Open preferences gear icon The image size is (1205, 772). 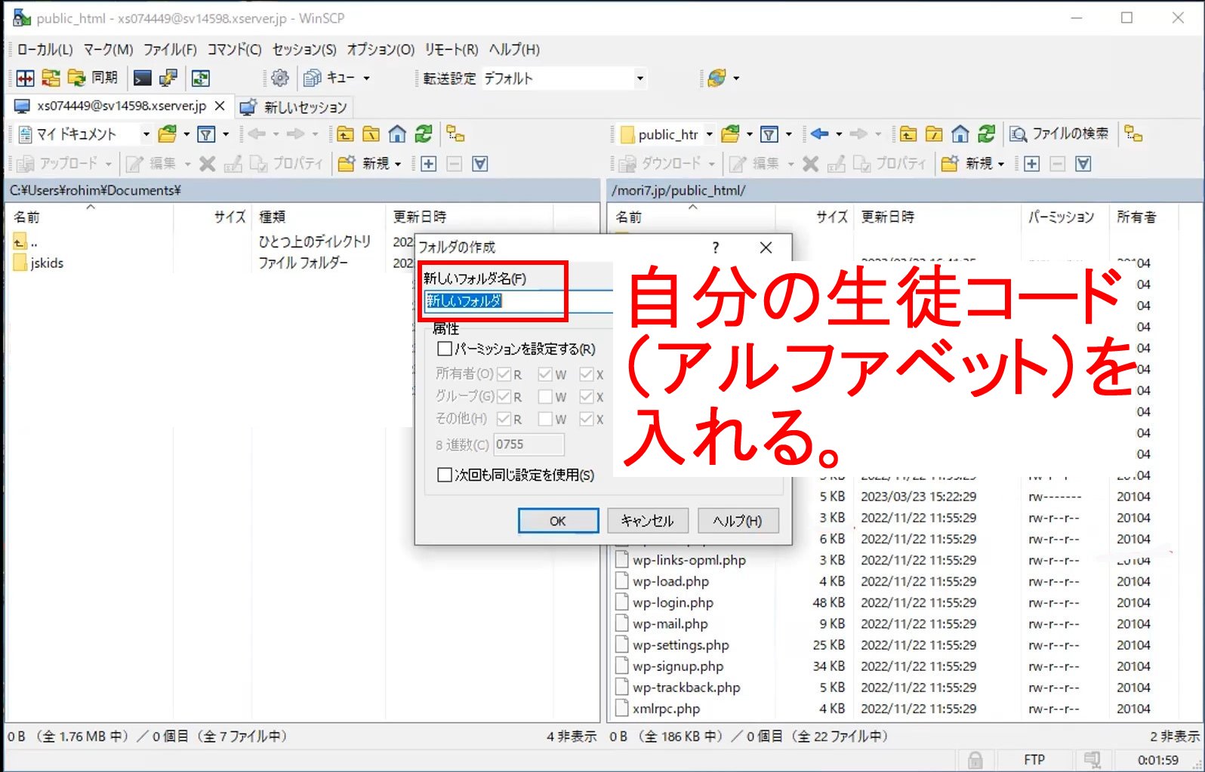280,78
